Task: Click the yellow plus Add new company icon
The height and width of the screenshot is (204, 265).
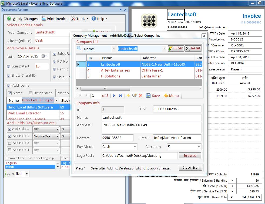Action: pyautogui.click(x=128, y=96)
